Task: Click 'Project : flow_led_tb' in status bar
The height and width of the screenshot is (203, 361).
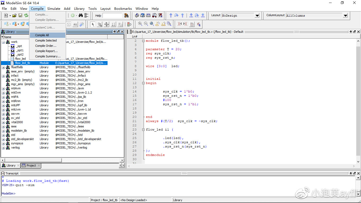Action: 105,200
